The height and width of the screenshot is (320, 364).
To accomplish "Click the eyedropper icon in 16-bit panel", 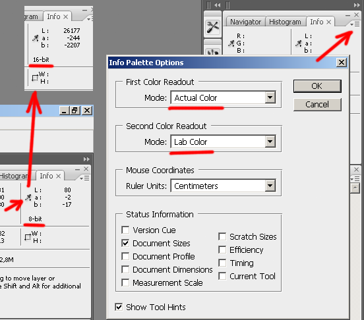I will pos(36,38).
